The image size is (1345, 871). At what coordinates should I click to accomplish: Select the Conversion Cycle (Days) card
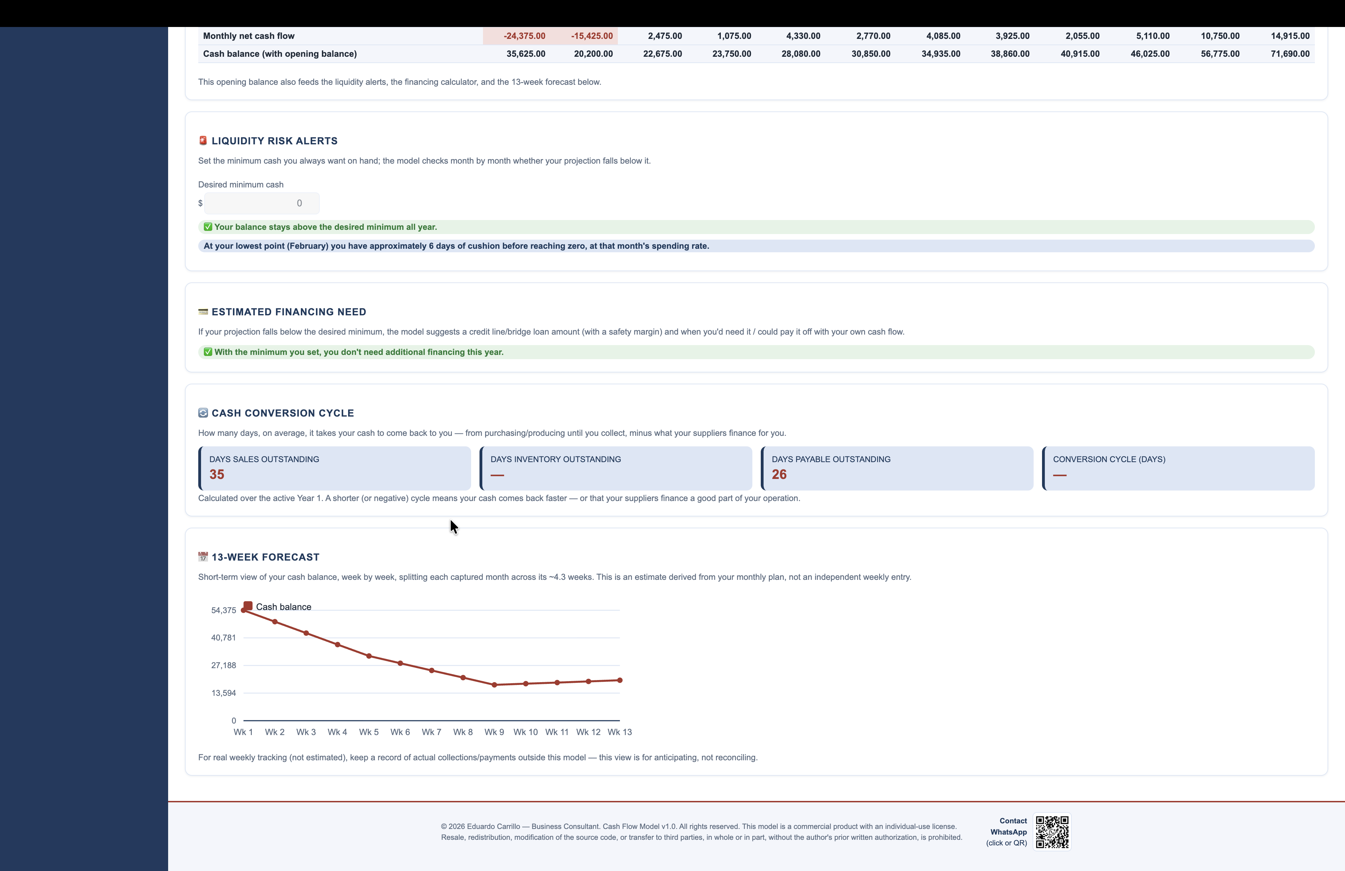[x=1178, y=468]
